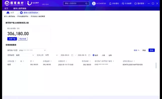Click the 区块链链上余额管理 breadcrumb
This screenshot has width=162, height=99.
click(38, 16)
